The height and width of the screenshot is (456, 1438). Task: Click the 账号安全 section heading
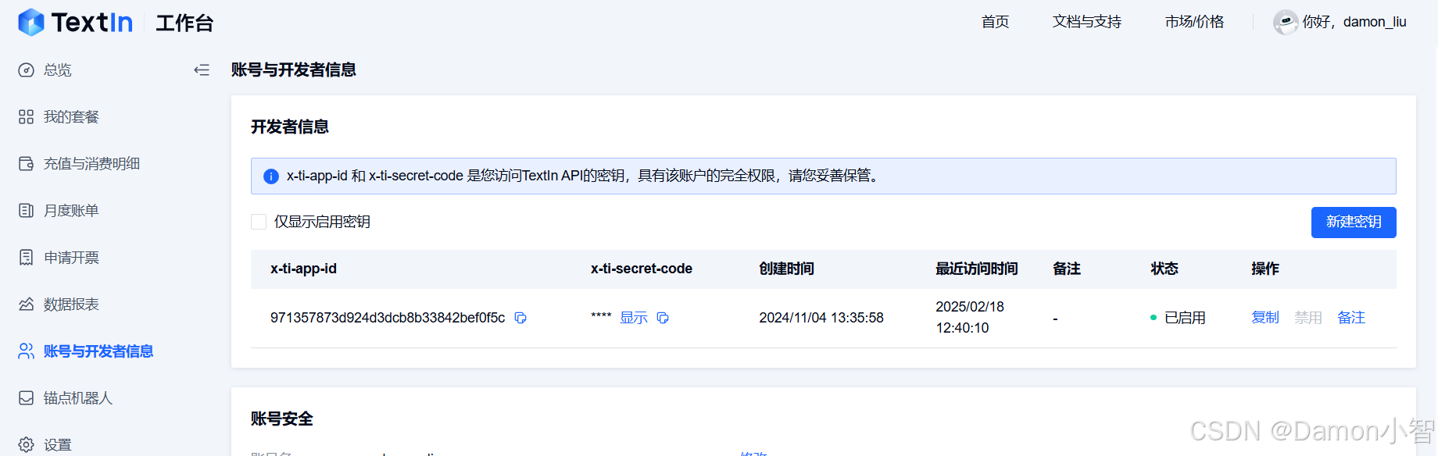282,419
